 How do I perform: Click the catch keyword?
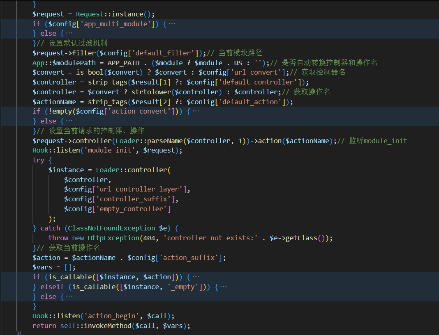[50, 228]
